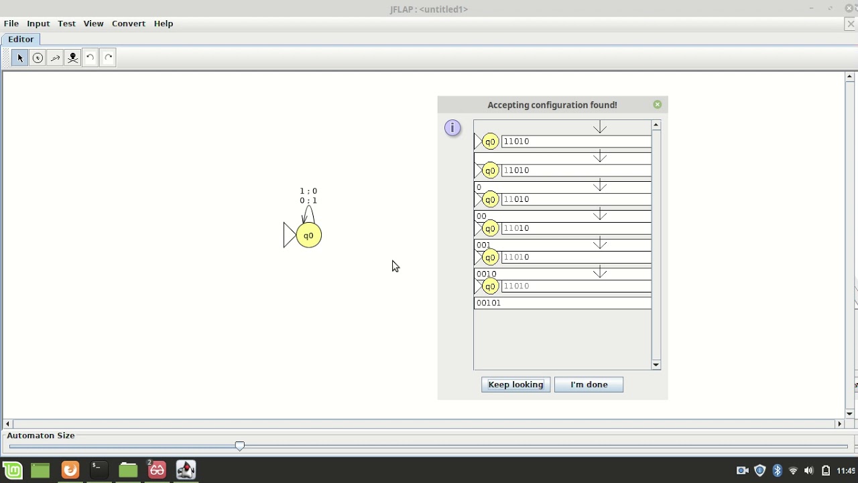Image resolution: width=858 pixels, height=483 pixels.
Task: Click the info icon in the dialog
Action: (452, 127)
